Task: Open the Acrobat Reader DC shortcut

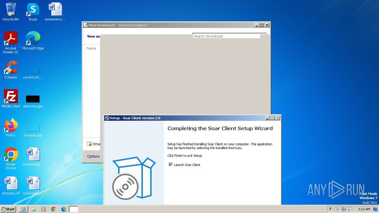Action: 11,43
